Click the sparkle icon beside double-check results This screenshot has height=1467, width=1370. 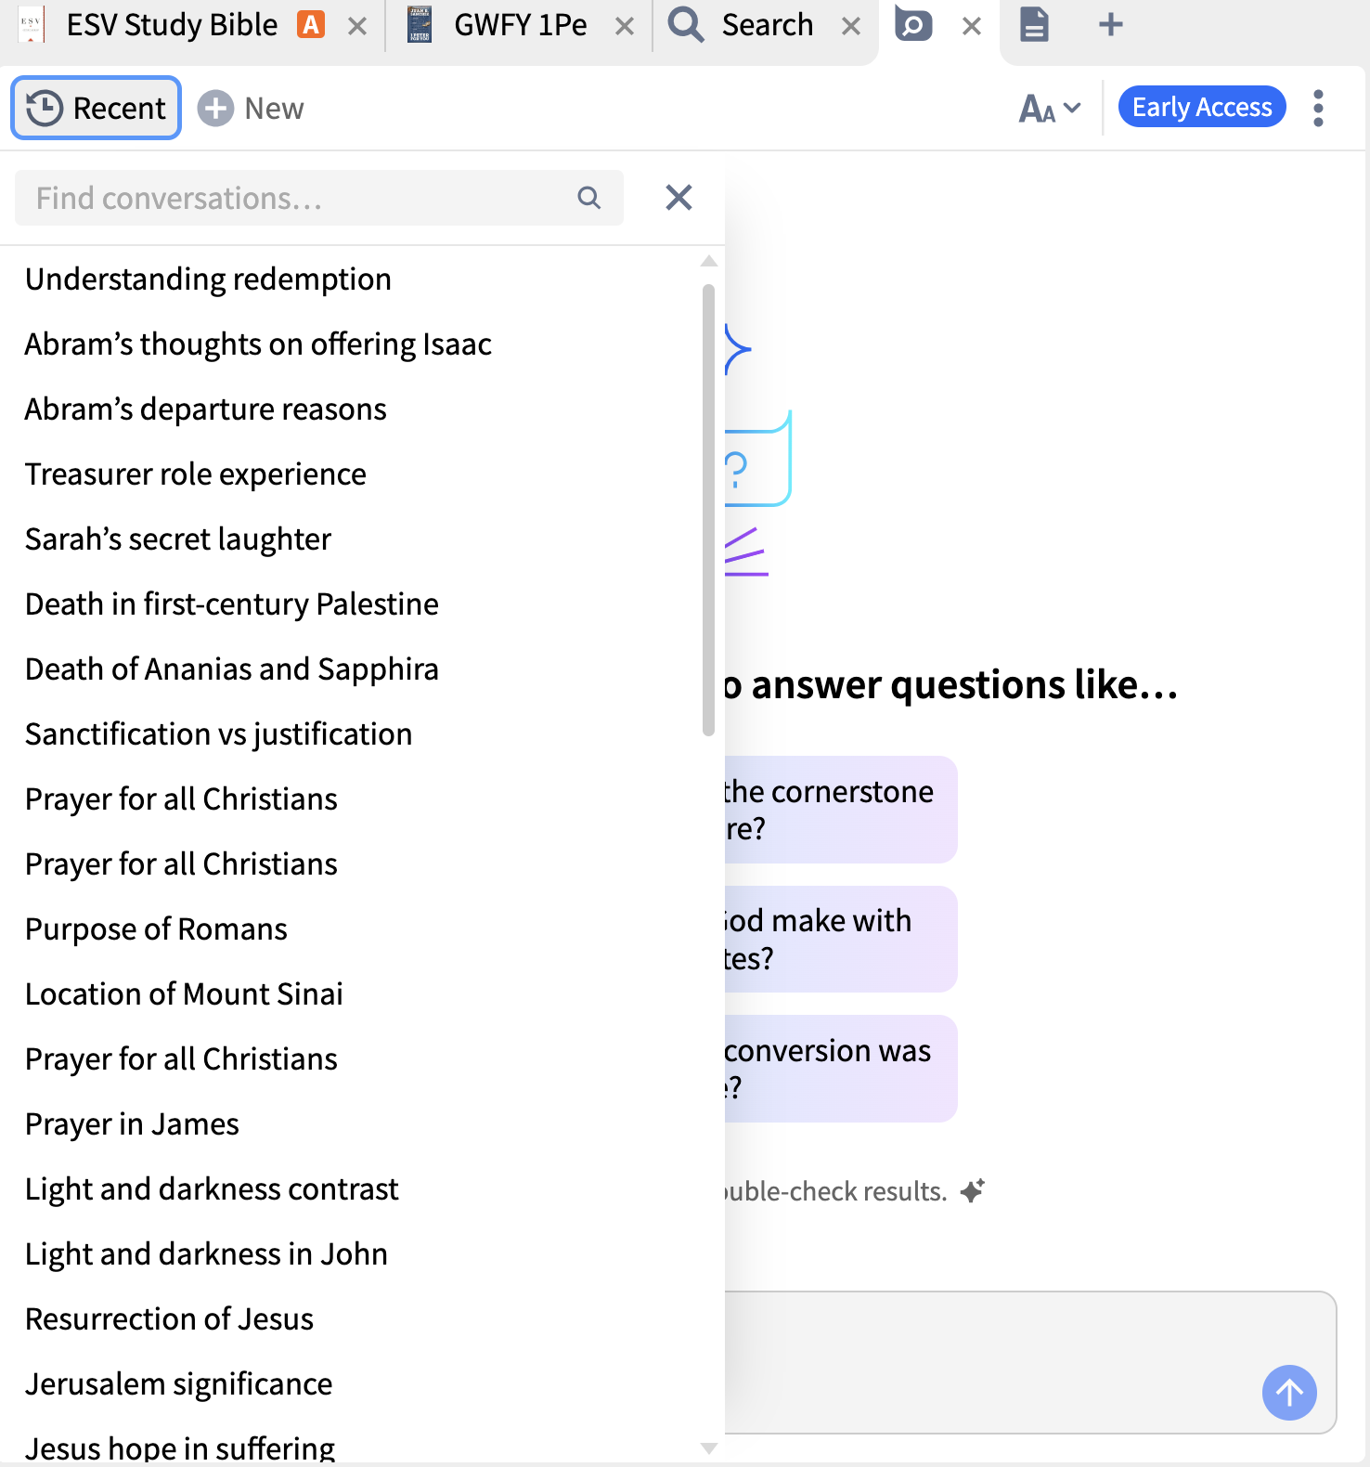pyautogui.click(x=973, y=1190)
